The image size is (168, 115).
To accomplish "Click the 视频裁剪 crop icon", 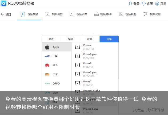I will [47, 14].
